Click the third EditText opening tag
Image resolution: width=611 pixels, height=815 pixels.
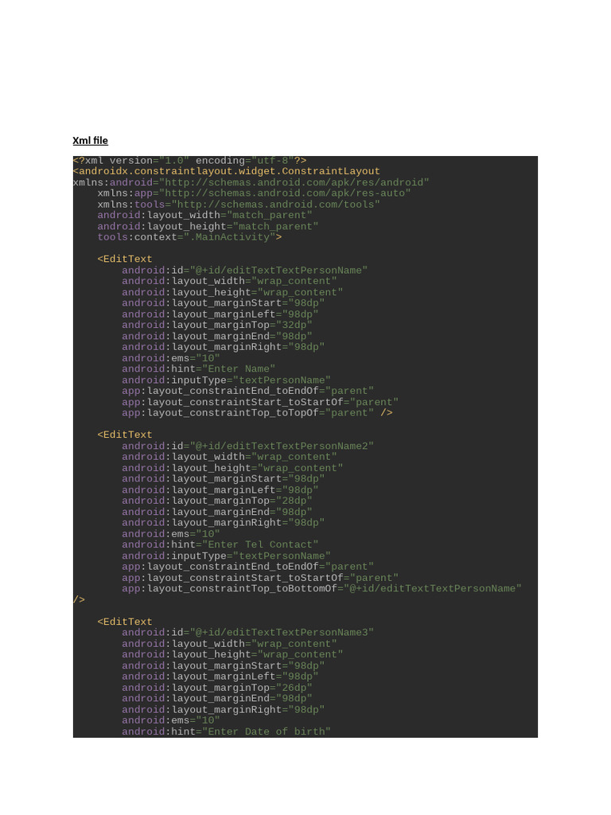click(125, 622)
